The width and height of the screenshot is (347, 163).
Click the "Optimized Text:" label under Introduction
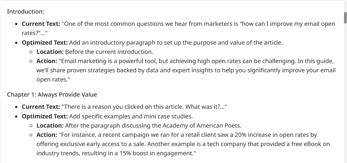(45, 42)
